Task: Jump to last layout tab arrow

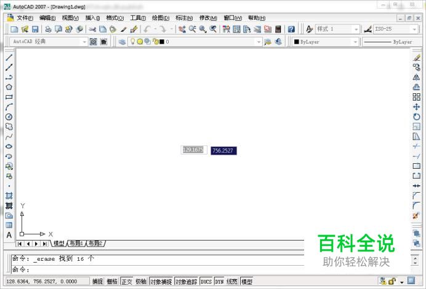Action: [44, 244]
